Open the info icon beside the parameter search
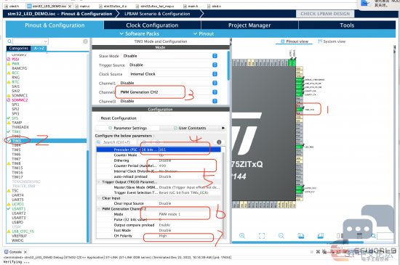Viewport: 400px width, 265px height. click(219, 142)
